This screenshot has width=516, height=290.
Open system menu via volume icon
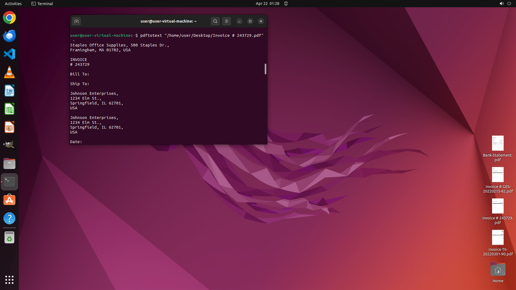501,3
